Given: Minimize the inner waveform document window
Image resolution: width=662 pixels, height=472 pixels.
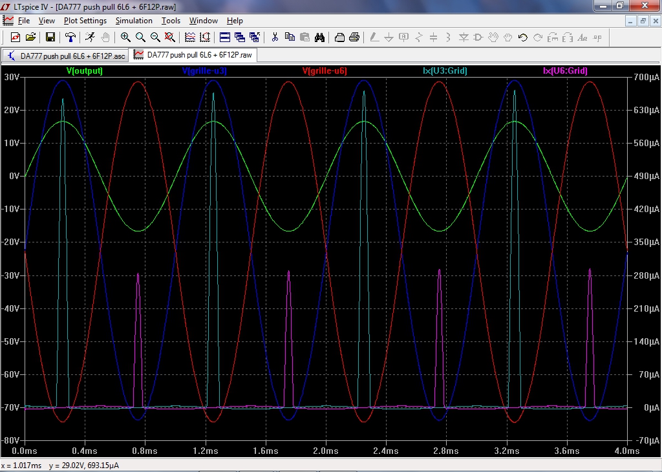Looking at the screenshot, I should [x=630, y=21].
